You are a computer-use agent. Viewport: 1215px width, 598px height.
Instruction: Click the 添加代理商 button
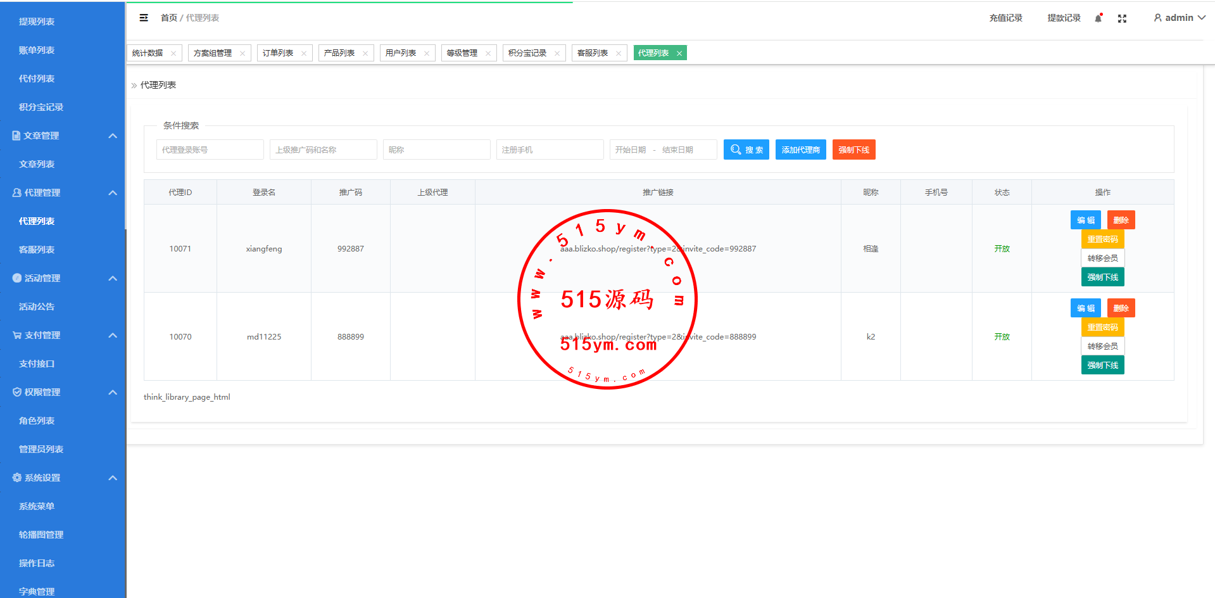[800, 149]
